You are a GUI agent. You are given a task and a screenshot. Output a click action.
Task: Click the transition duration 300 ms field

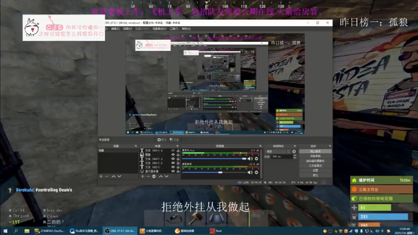pos(281,157)
